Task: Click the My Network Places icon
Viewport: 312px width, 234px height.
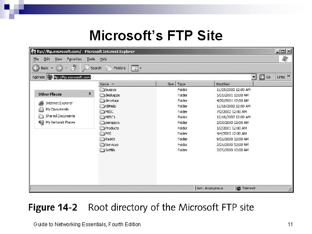Action: [41, 122]
